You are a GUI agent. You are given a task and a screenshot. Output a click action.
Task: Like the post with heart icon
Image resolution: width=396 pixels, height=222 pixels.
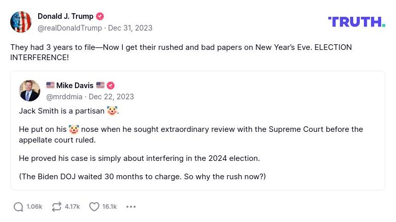[94, 207]
